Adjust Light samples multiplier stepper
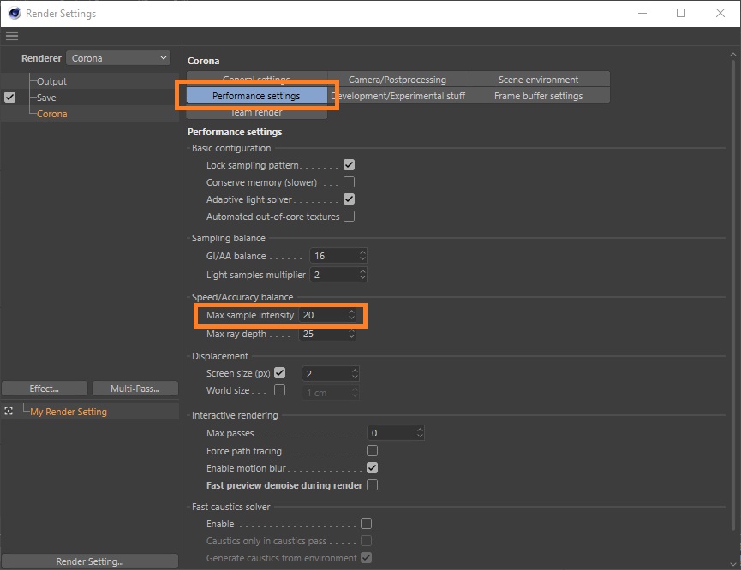The height and width of the screenshot is (570, 741). point(362,275)
